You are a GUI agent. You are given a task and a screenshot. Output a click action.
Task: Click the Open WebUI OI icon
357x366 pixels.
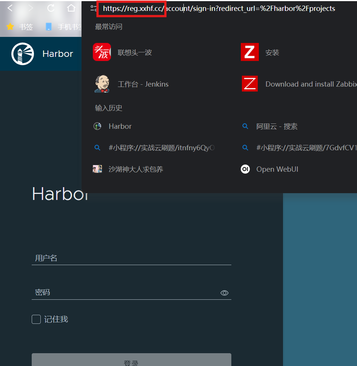(x=245, y=169)
